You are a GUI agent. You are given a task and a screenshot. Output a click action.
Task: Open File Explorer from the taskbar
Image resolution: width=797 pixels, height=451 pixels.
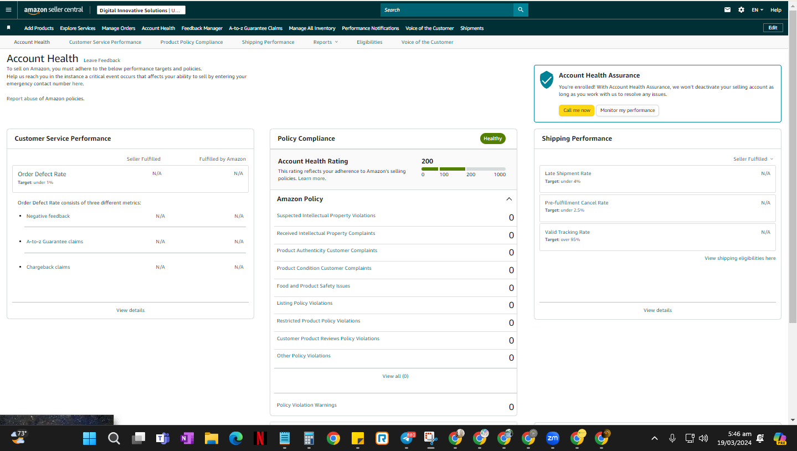coord(211,439)
